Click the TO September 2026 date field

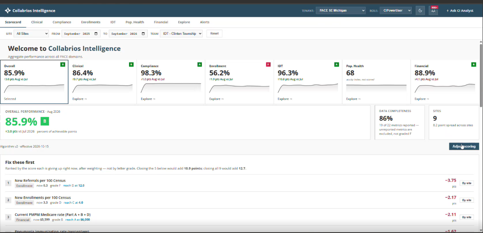(128, 34)
